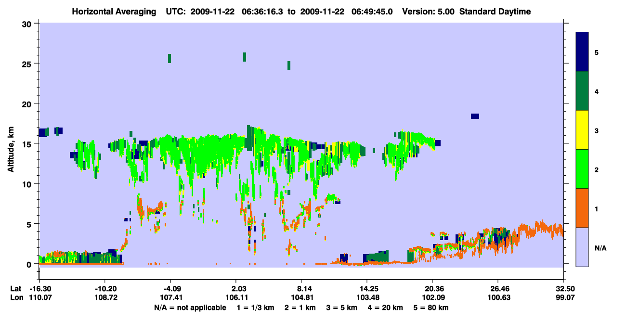626x321 pixels.
Task: Click the 'N/A = not applicable' legend text
Action: pos(190,308)
